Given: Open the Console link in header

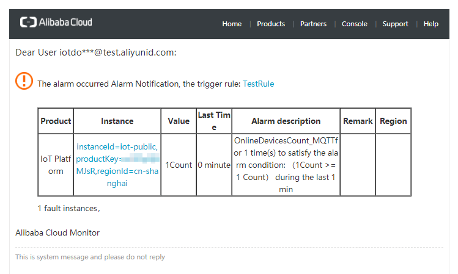Looking at the screenshot, I should coord(354,24).
